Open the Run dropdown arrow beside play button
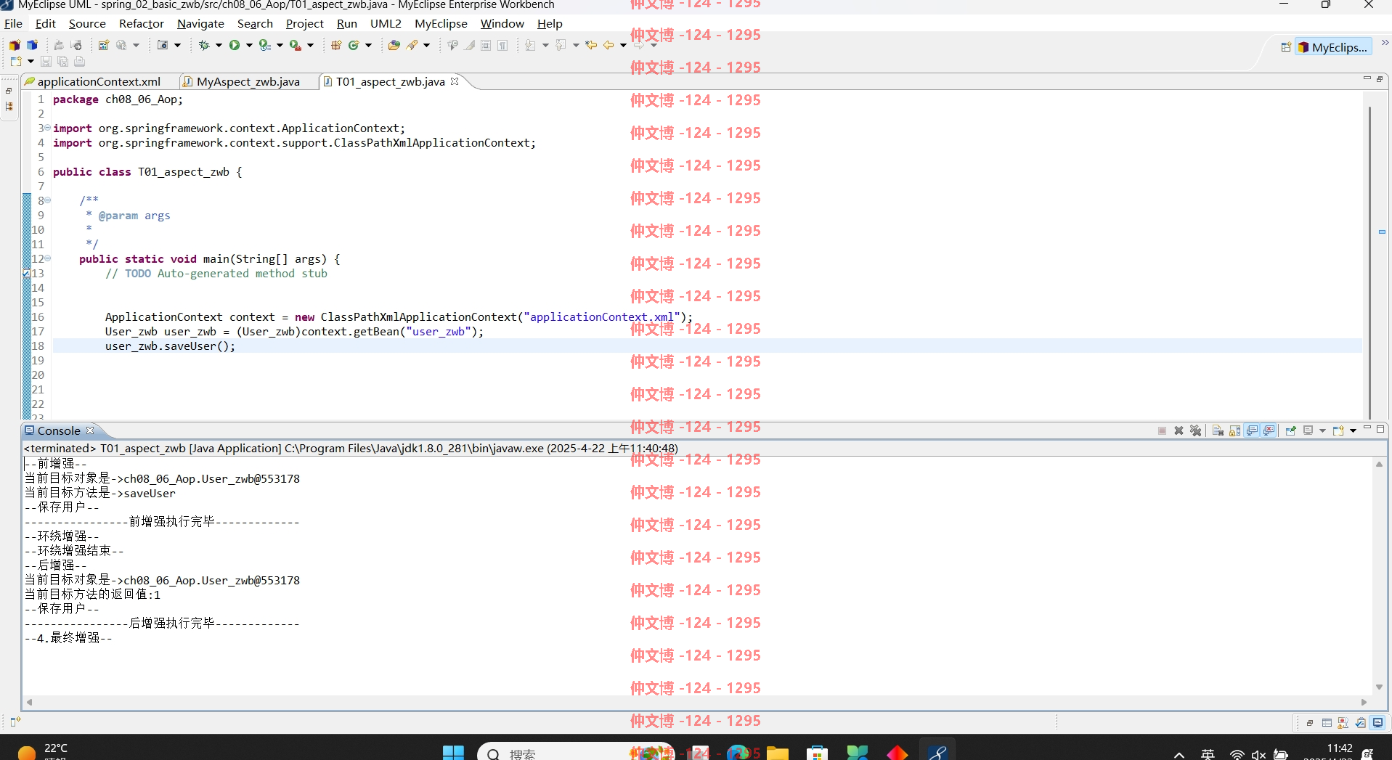The height and width of the screenshot is (760, 1392). (249, 46)
